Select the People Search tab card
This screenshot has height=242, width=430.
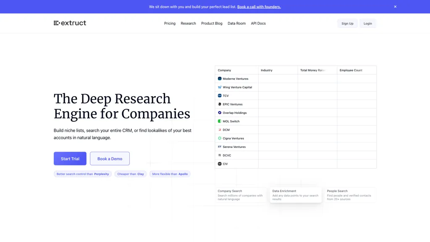coord(350,195)
